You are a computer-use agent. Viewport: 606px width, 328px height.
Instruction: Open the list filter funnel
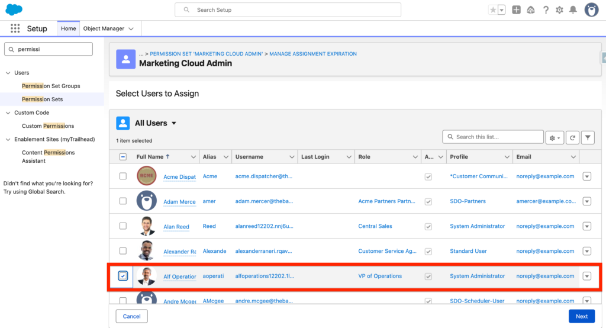click(588, 137)
